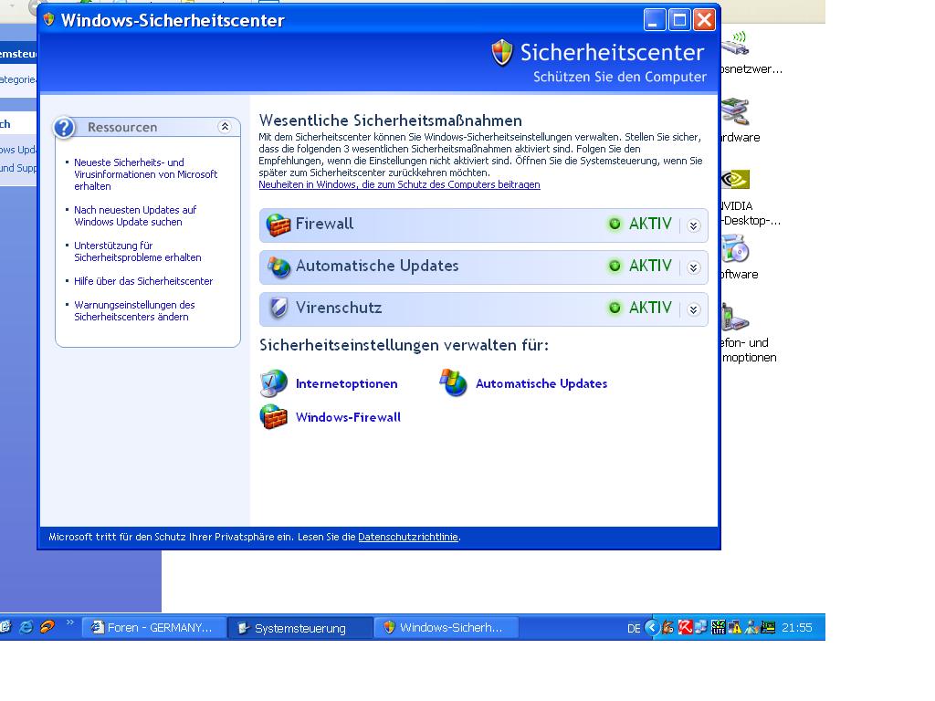The image size is (935, 701).
Task: Open the Internetoptionen settings link
Action: pos(346,383)
